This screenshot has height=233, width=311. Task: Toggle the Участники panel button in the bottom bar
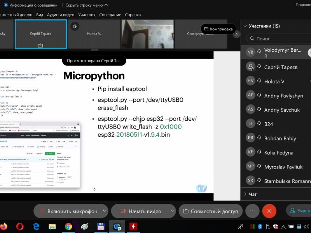299,211
